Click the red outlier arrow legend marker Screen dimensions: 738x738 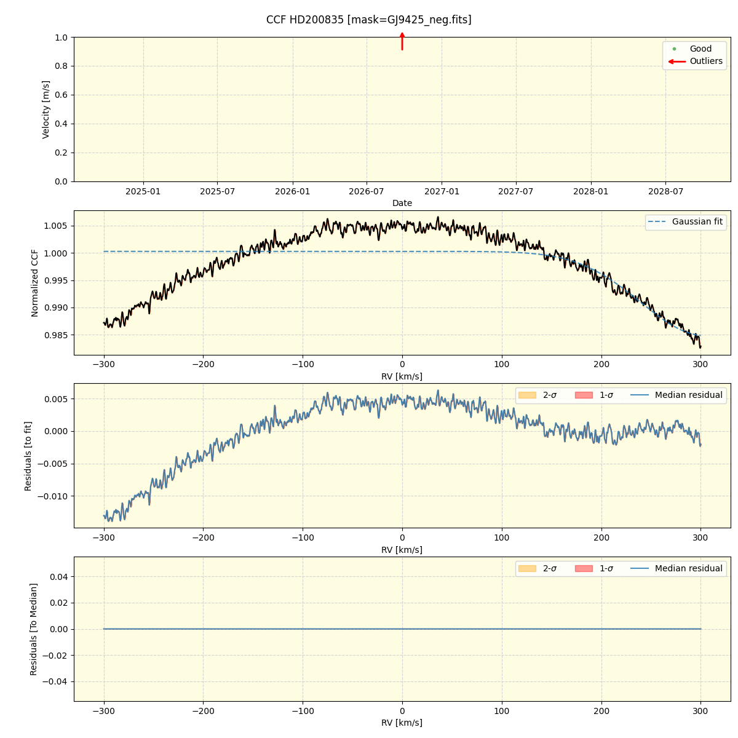pyautogui.click(x=677, y=61)
